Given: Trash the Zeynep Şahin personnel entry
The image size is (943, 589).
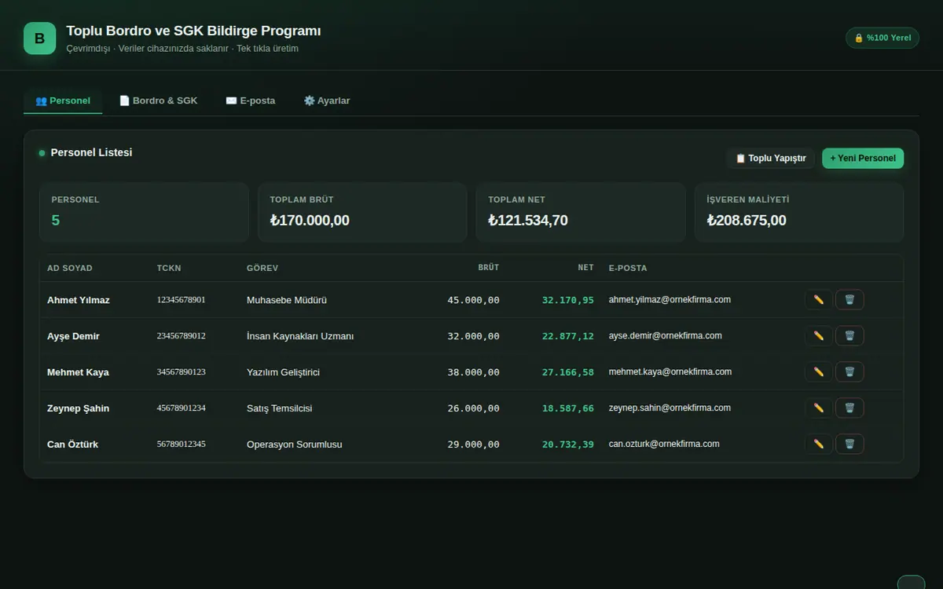Looking at the screenshot, I should (x=849, y=408).
